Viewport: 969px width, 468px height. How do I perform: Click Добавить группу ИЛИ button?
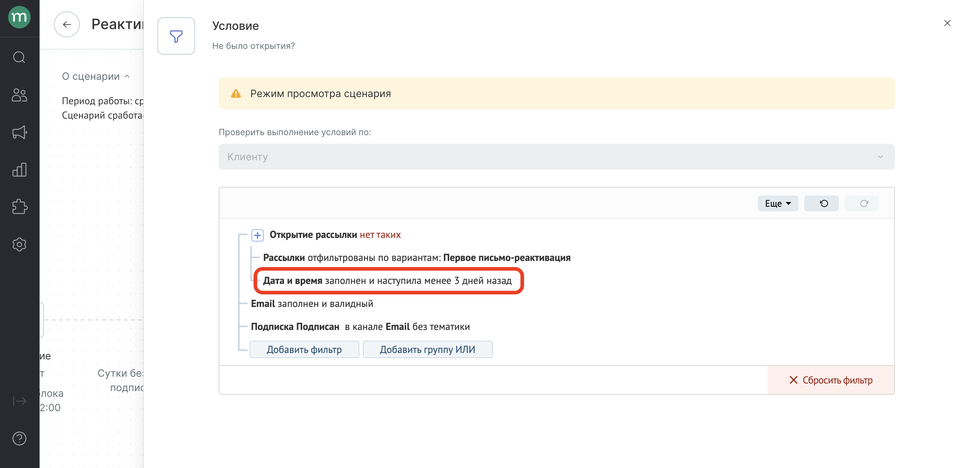coord(427,350)
